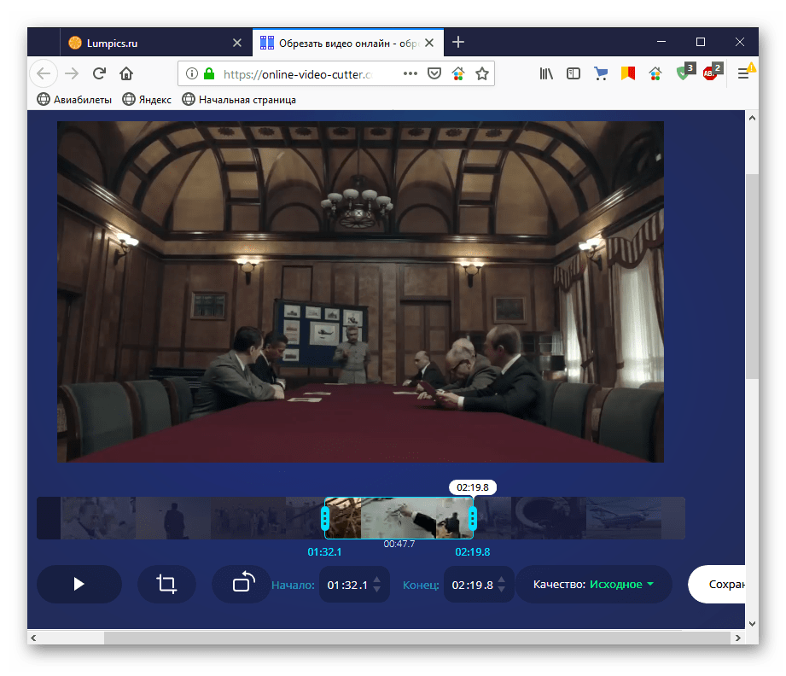
Task: Bookmark this page with the star icon
Action: 482,73
